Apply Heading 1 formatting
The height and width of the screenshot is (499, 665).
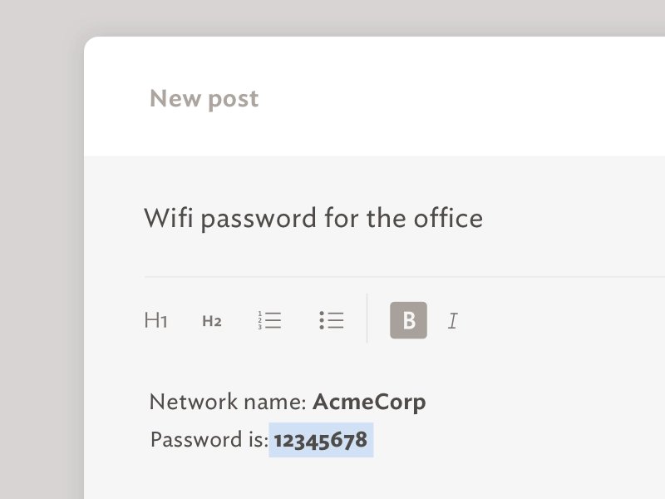[156, 320]
